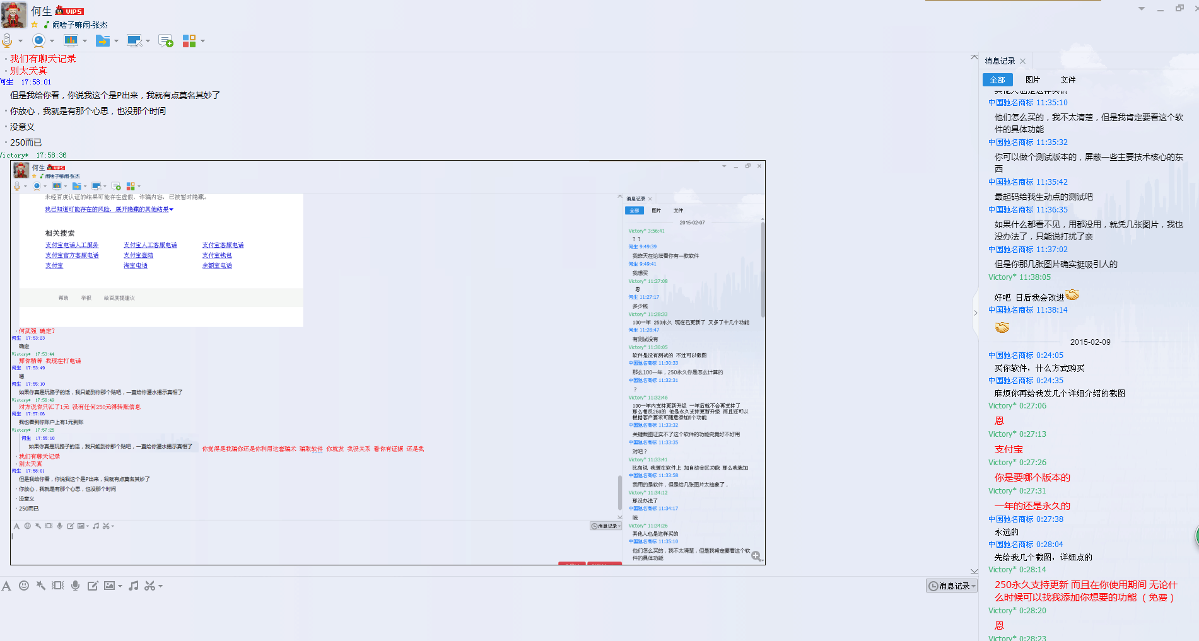Open the window menu arrow near minimize
Screen dimensions: 1199x641
tap(1141, 9)
